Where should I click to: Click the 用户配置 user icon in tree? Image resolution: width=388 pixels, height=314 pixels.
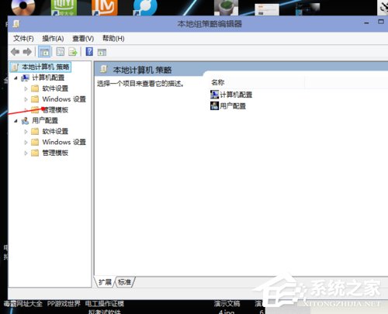coord(25,121)
